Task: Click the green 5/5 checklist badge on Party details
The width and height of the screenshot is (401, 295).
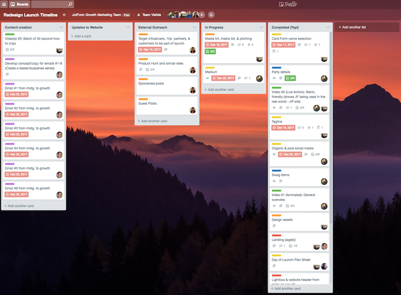Action: 290,78
